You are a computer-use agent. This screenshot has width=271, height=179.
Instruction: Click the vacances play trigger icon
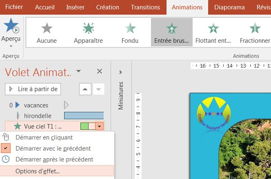pyautogui.click(x=18, y=105)
